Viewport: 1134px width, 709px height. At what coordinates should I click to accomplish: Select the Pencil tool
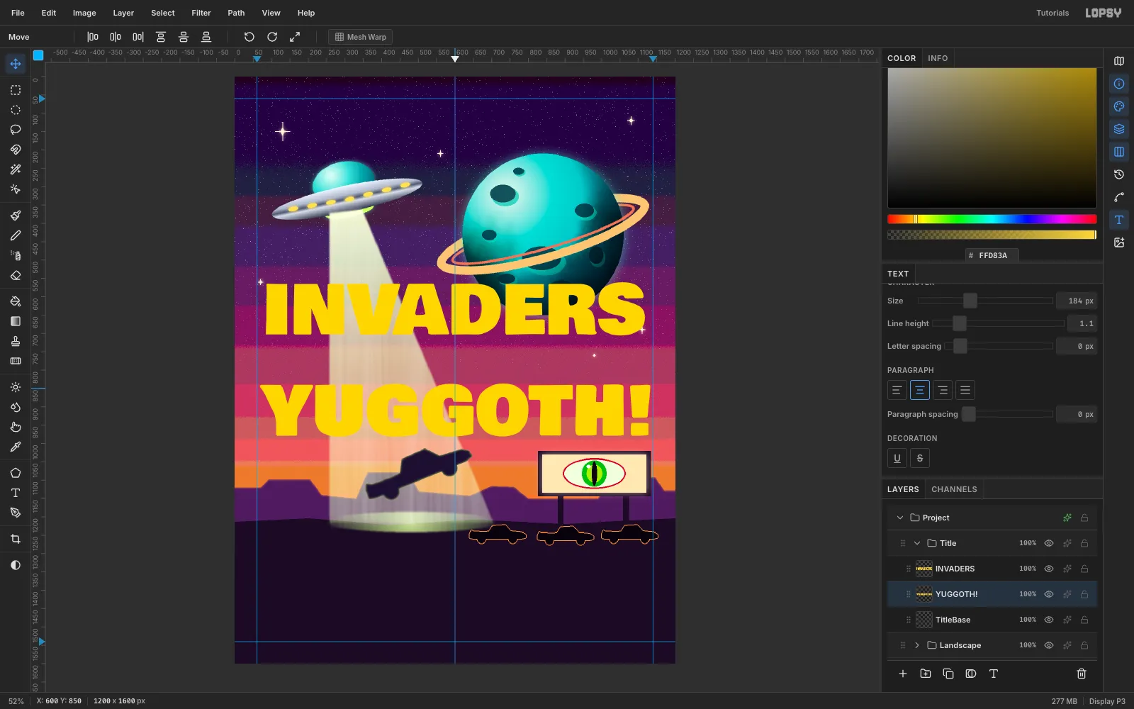pos(16,235)
